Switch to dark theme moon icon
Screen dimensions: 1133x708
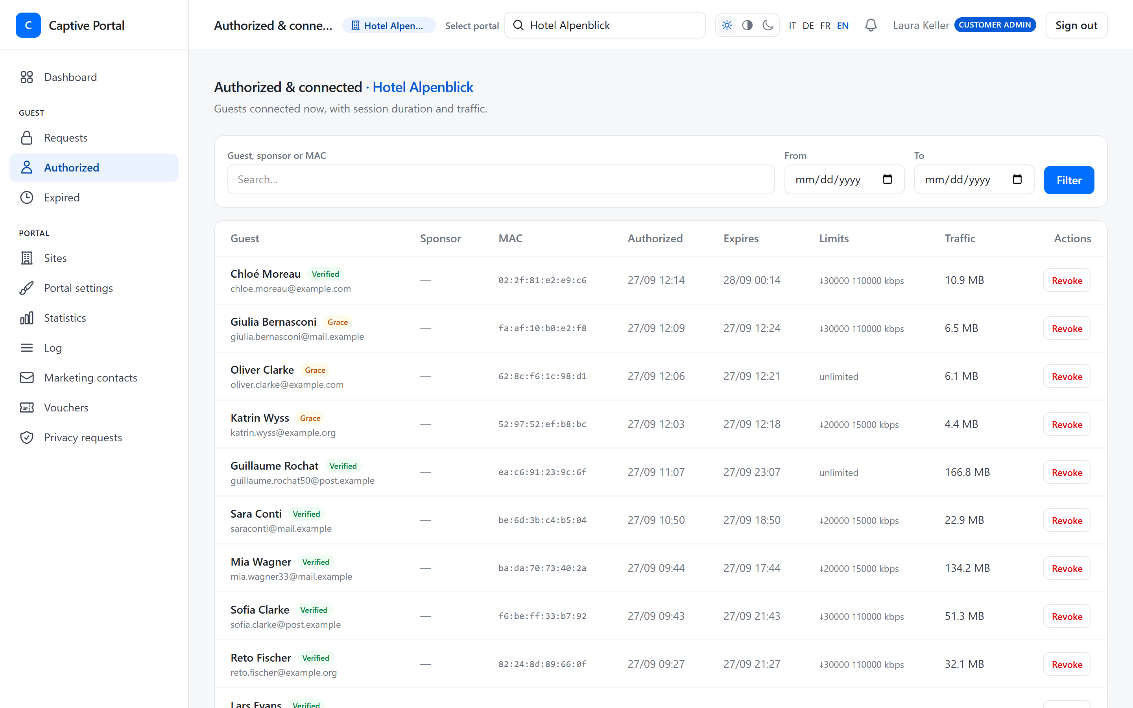point(768,25)
